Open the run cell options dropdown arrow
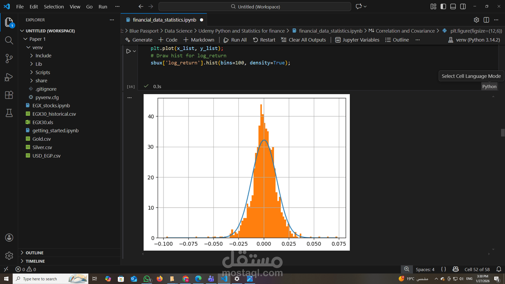This screenshot has width=505, height=284. click(x=134, y=51)
